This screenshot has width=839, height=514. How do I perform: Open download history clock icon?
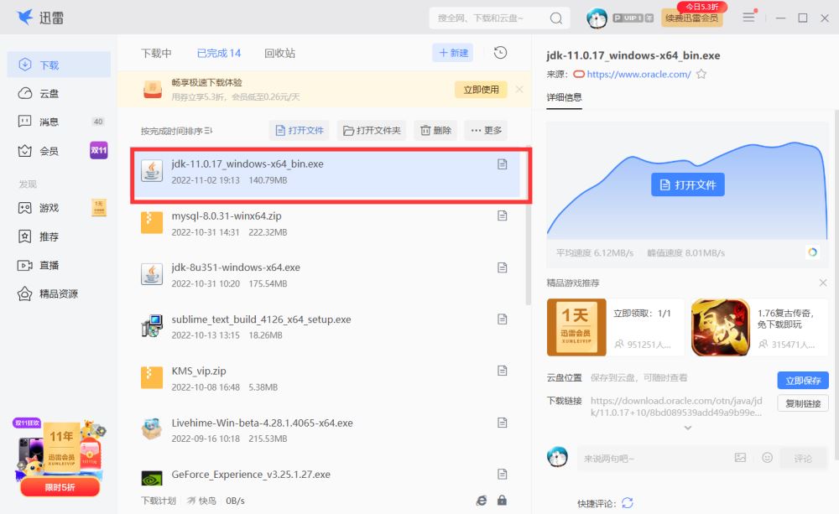pyautogui.click(x=500, y=53)
